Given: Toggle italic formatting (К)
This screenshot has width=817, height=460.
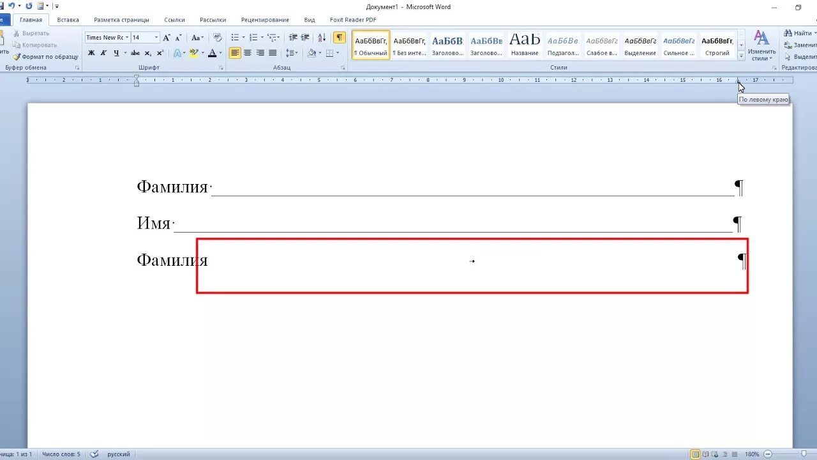Looking at the screenshot, I should [x=103, y=53].
